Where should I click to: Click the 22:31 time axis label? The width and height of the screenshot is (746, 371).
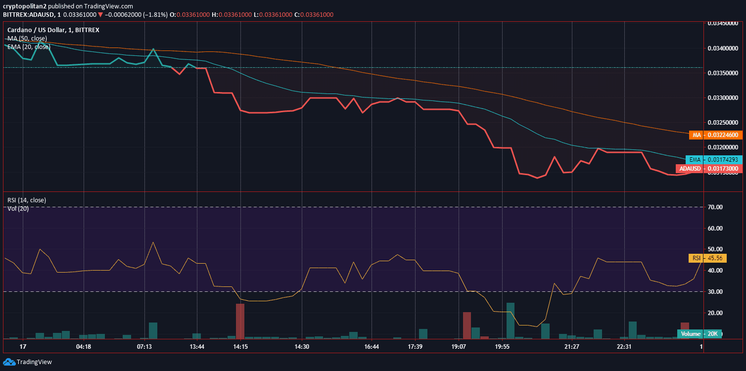[x=624, y=347]
